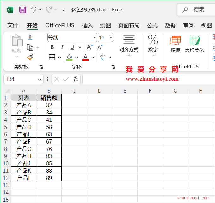Click the insert function fx icon
This screenshot has width=215, height=203.
(76, 79)
